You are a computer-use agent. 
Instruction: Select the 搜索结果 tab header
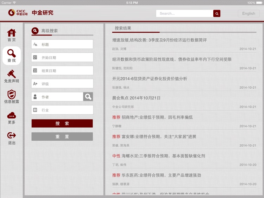pos(123,28)
